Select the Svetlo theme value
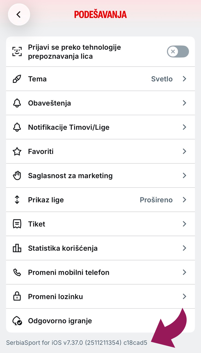This screenshot has width=201, height=353. click(162, 79)
